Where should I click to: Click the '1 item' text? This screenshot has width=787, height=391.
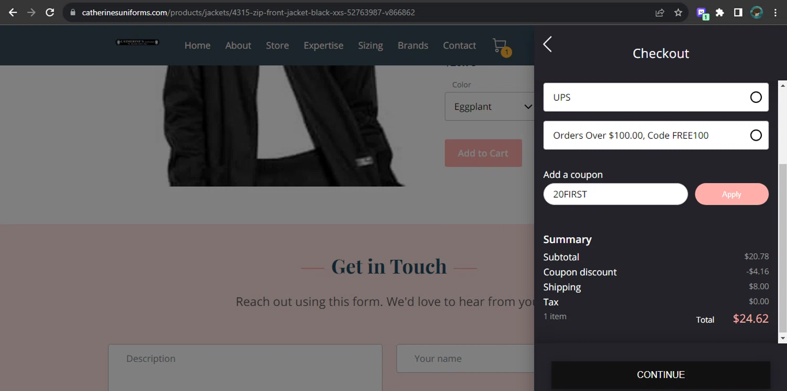point(555,316)
